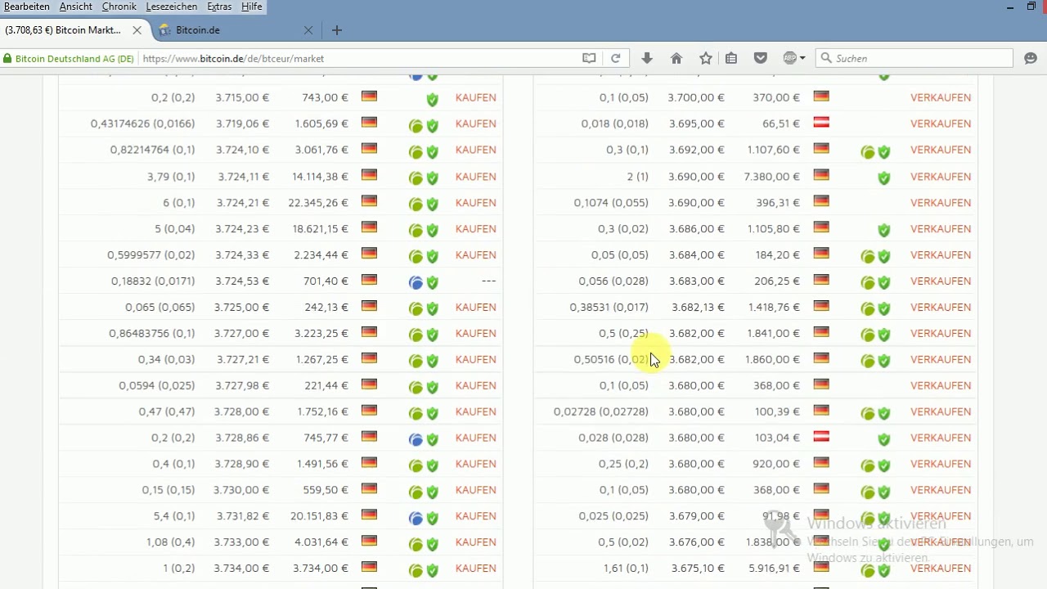Click the blue trust icon in 3.728,86 € row
Image resolution: width=1047 pixels, height=589 pixels.
416,440
